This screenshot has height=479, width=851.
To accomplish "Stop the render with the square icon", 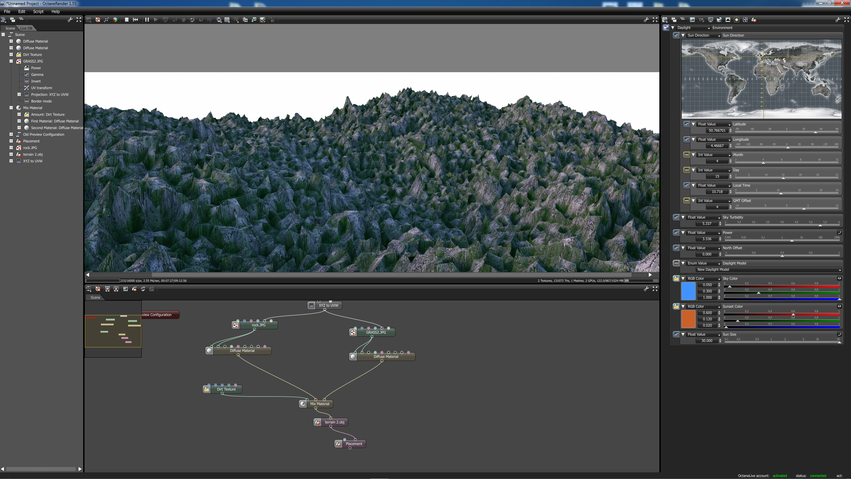I will pyautogui.click(x=127, y=20).
